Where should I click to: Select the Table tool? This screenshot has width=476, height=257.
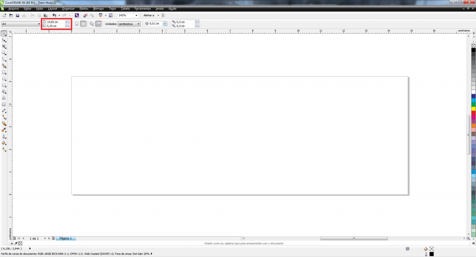(4, 105)
